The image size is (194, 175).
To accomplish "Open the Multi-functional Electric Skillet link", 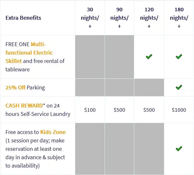I will (x=29, y=52).
